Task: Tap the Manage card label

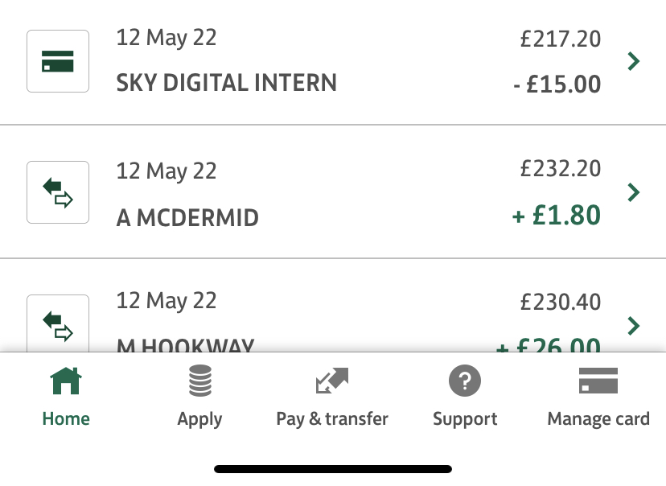Action: tap(598, 418)
